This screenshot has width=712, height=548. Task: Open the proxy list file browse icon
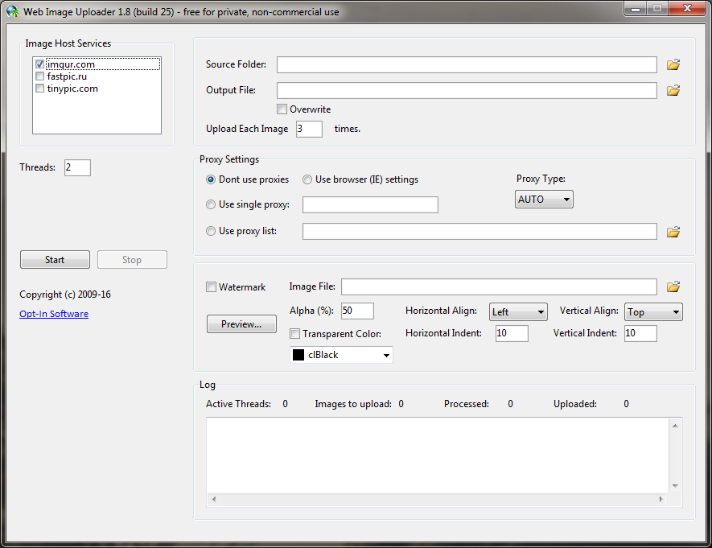tap(673, 232)
